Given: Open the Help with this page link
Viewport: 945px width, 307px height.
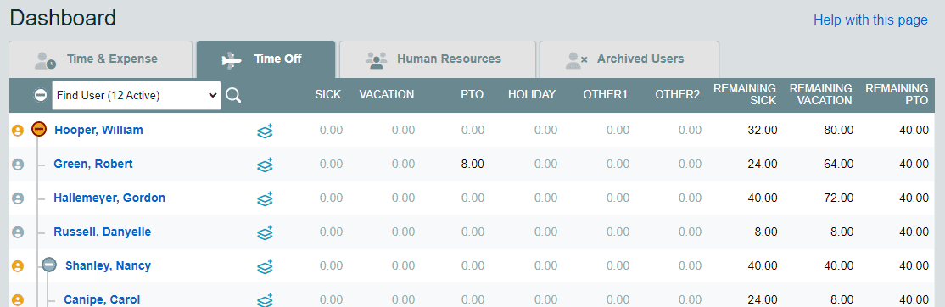Looking at the screenshot, I should pos(870,20).
